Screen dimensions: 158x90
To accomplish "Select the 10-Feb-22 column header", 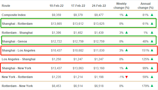I will 56,6.
